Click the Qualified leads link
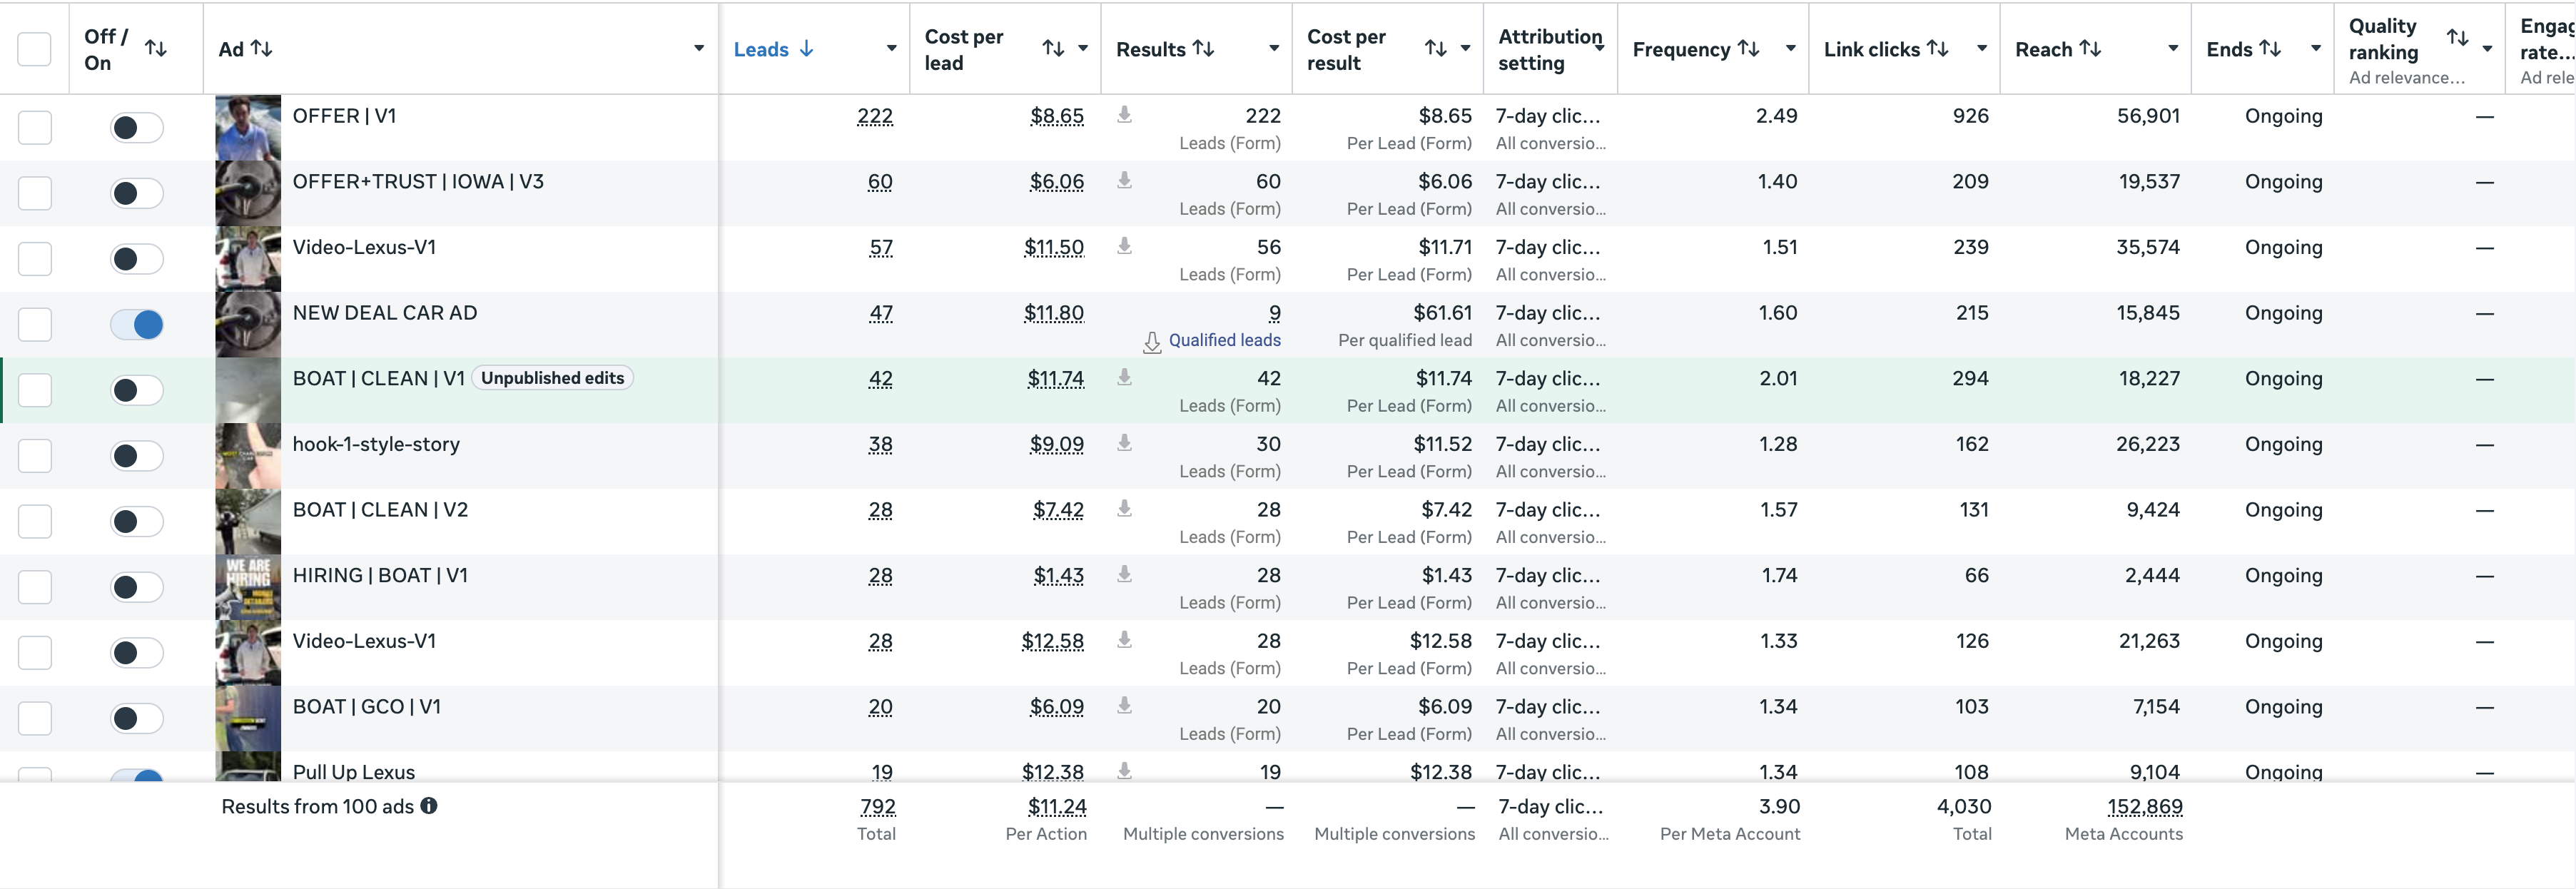2576x889 pixels. 1224,340
